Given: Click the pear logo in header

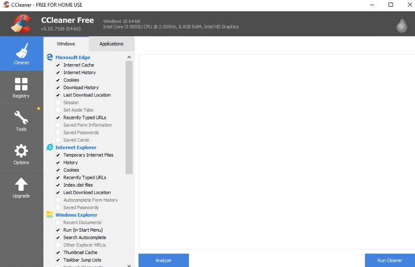Looking at the screenshot, I should coord(402,24).
